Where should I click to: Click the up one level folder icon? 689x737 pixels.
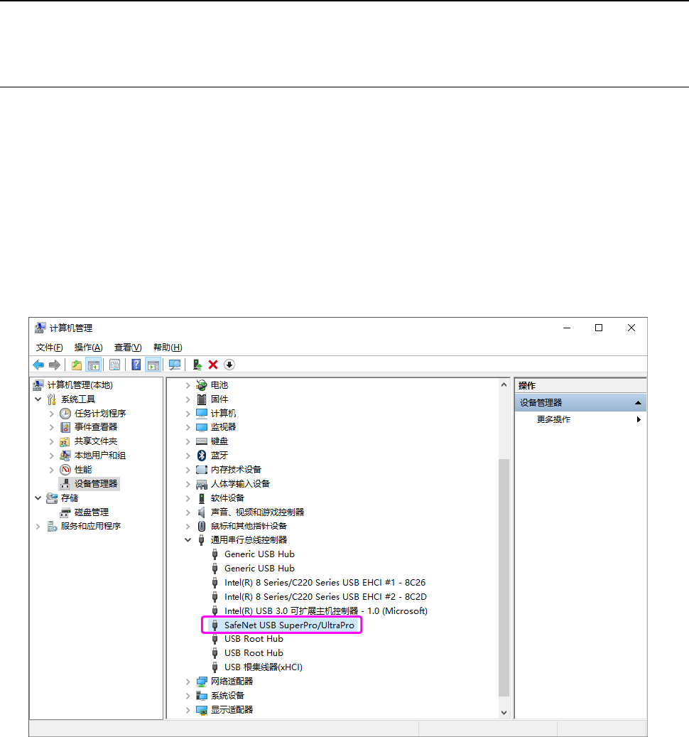[77, 365]
